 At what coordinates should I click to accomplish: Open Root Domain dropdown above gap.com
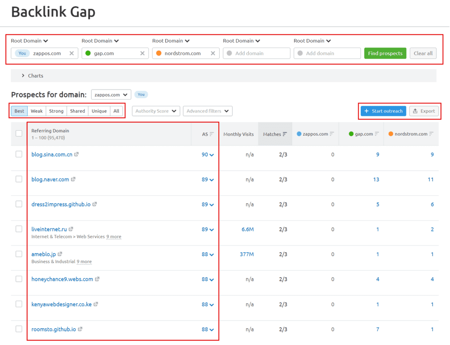[100, 41]
